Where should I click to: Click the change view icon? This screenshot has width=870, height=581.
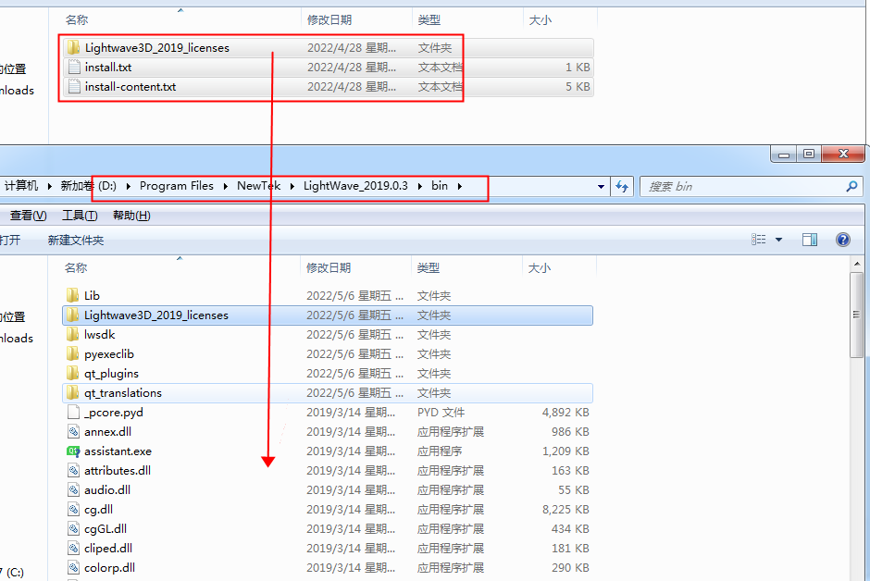pos(759,240)
